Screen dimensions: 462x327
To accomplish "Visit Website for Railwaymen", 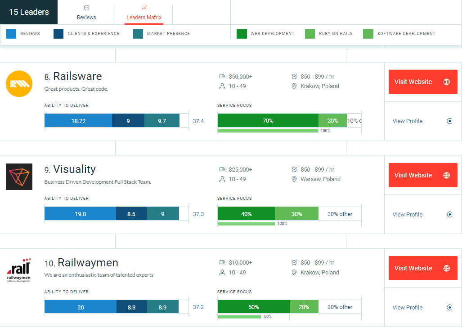I will coord(423,268).
